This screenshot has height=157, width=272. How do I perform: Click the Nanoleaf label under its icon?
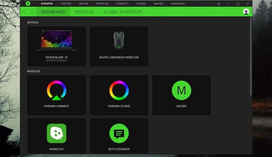[x=57, y=149]
